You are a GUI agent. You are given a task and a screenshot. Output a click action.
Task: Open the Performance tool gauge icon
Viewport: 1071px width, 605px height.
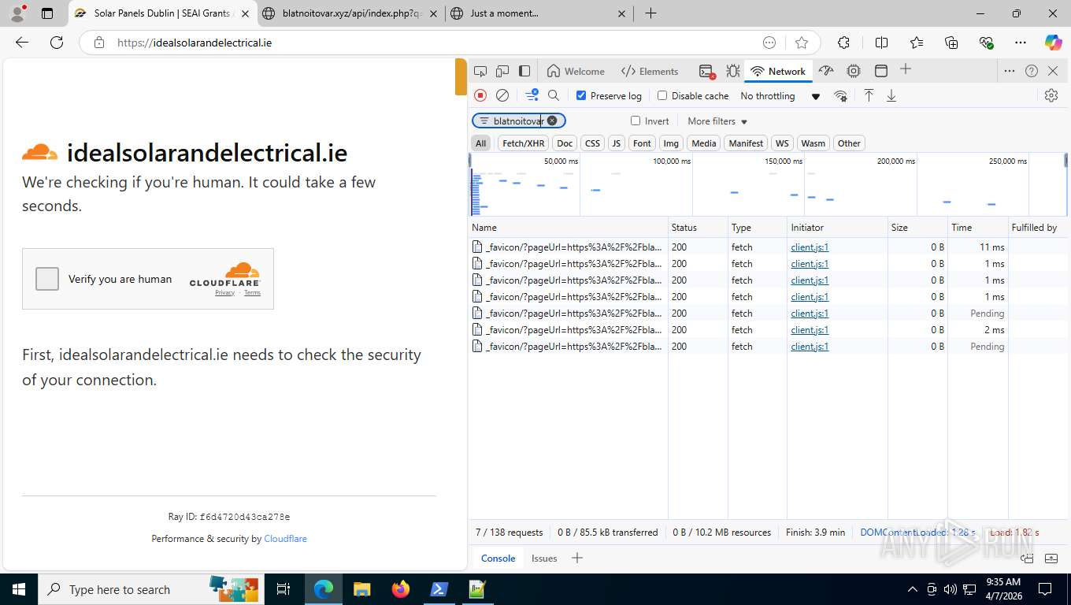point(826,71)
